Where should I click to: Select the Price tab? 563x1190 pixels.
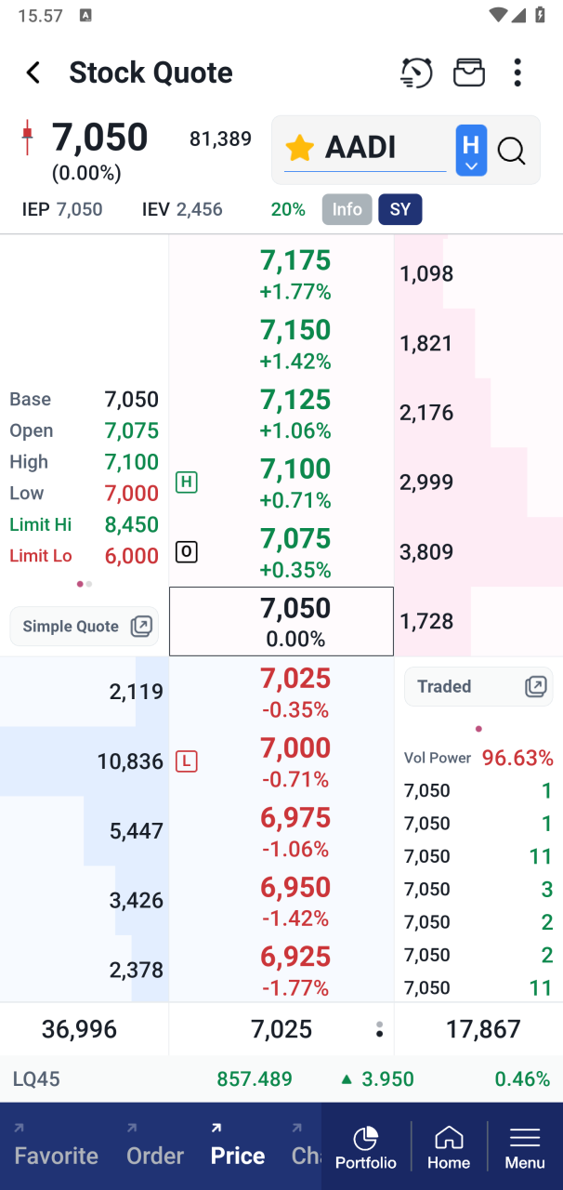(x=238, y=1155)
